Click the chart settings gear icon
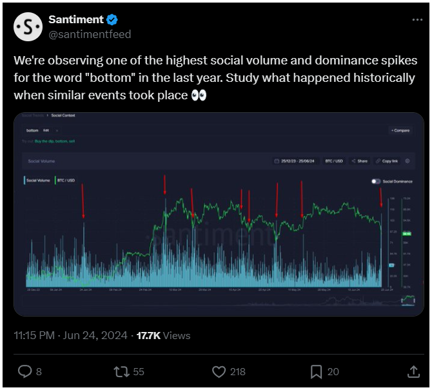 407,161
